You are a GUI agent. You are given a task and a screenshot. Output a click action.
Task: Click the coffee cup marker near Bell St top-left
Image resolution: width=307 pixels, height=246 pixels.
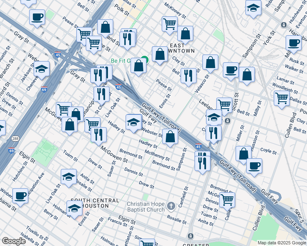(x=37, y=18)
